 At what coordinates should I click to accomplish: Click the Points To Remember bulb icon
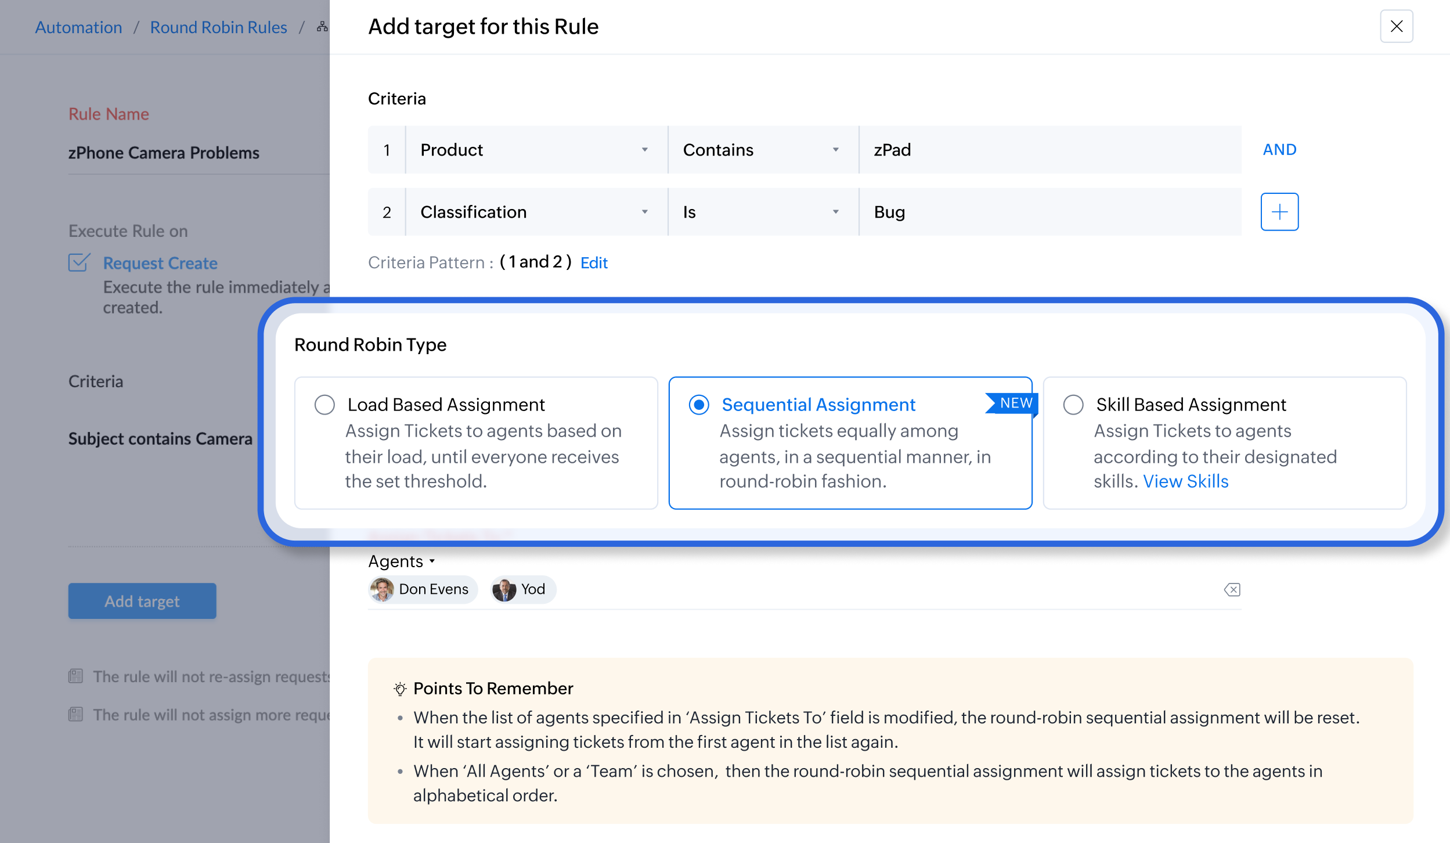(400, 689)
